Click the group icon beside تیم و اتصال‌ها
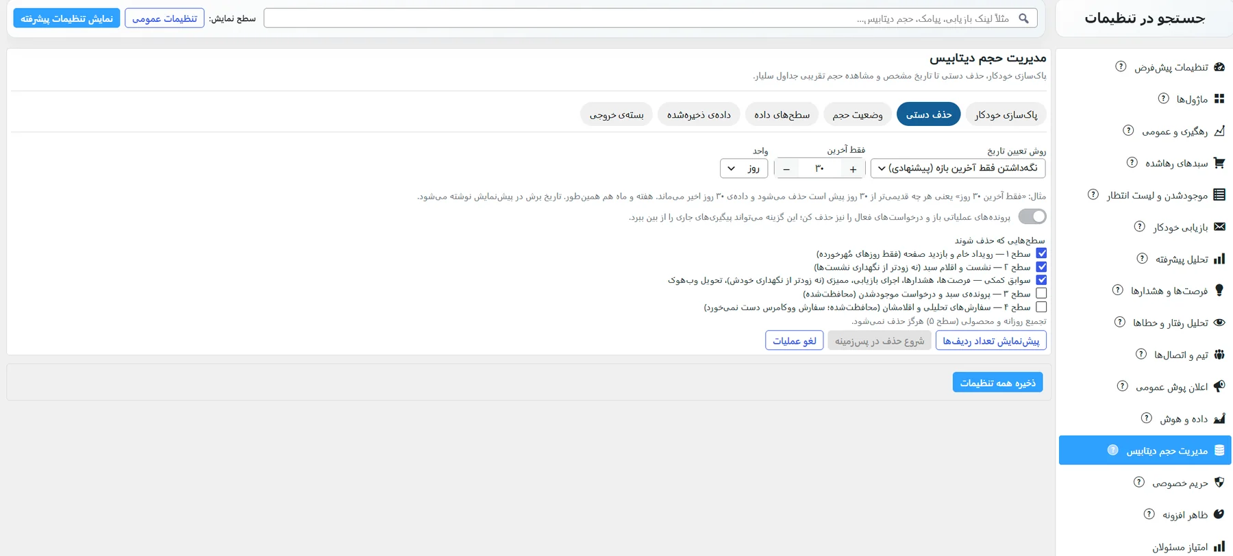 pyautogui.click(x=1219, y=355)
